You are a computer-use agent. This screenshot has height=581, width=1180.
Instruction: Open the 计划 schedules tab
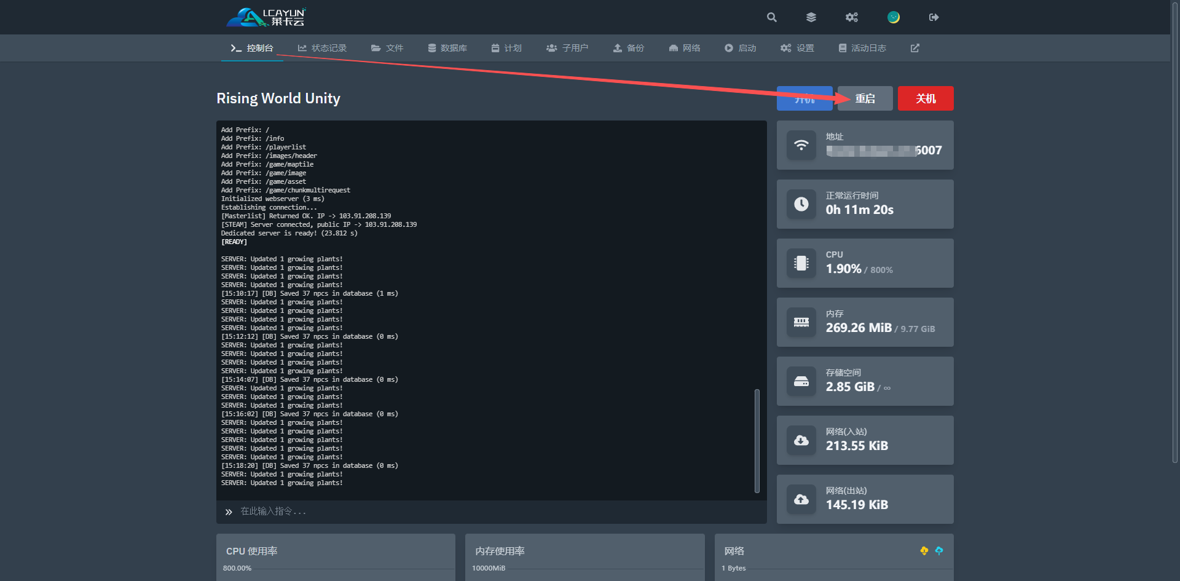click(506, 48)
